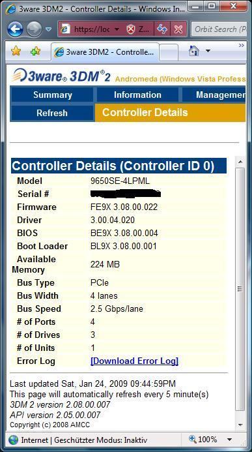Click the Add to Favorites icon

(x=35, y=51)
